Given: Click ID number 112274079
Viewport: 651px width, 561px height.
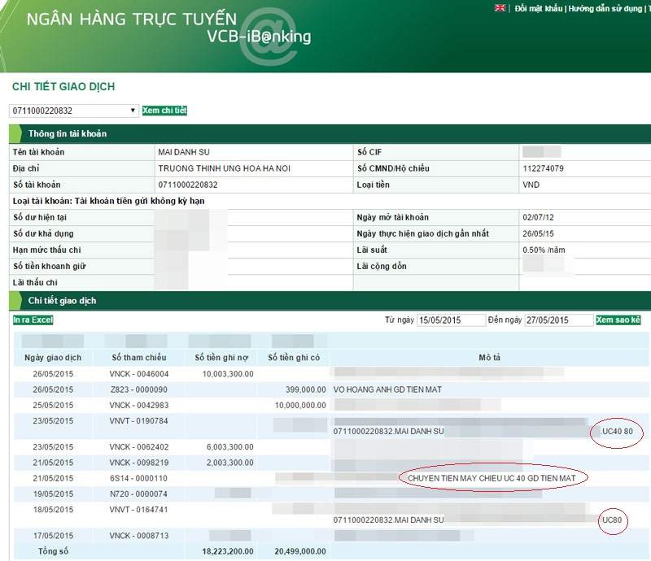Looking at the screenshot, I should point(543,168).
